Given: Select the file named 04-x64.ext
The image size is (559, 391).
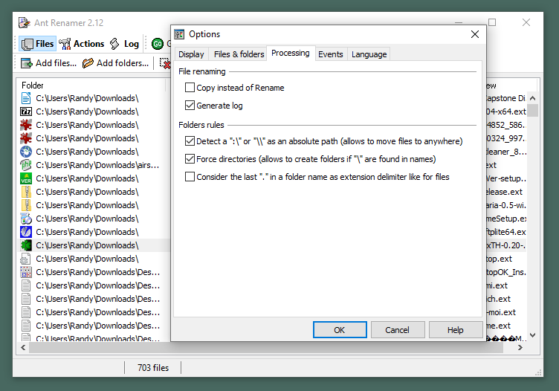Looking at the screenshot, I should (506, 112).
